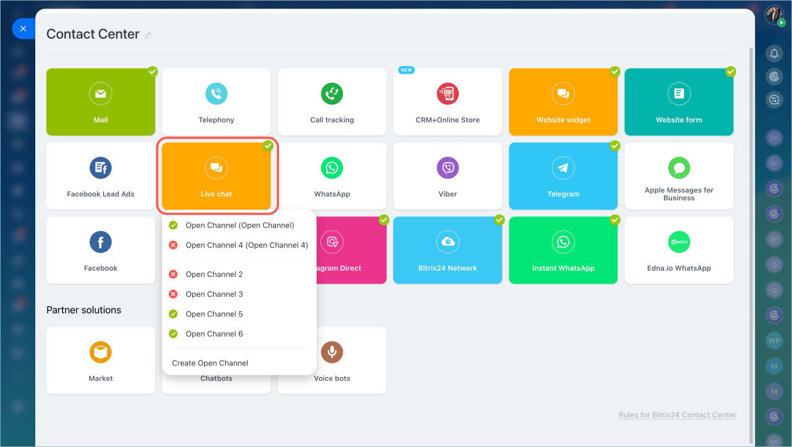Screen dimensions: 792x447
Task: Click the NEW badge on CRM+Online Store
Action: point(407,70)
